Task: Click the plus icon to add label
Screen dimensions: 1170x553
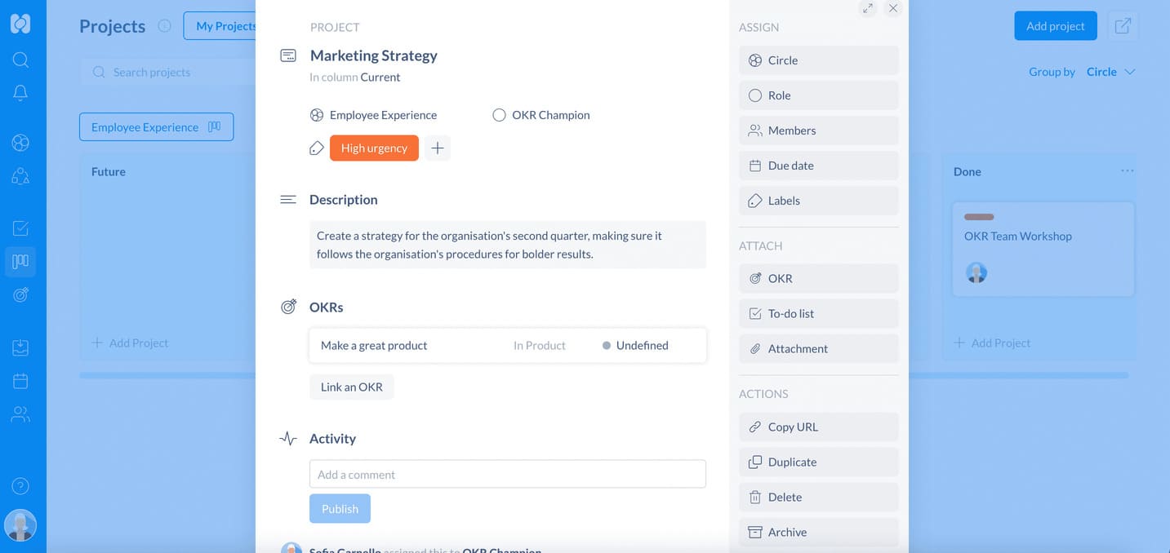Action: [438, 148]
